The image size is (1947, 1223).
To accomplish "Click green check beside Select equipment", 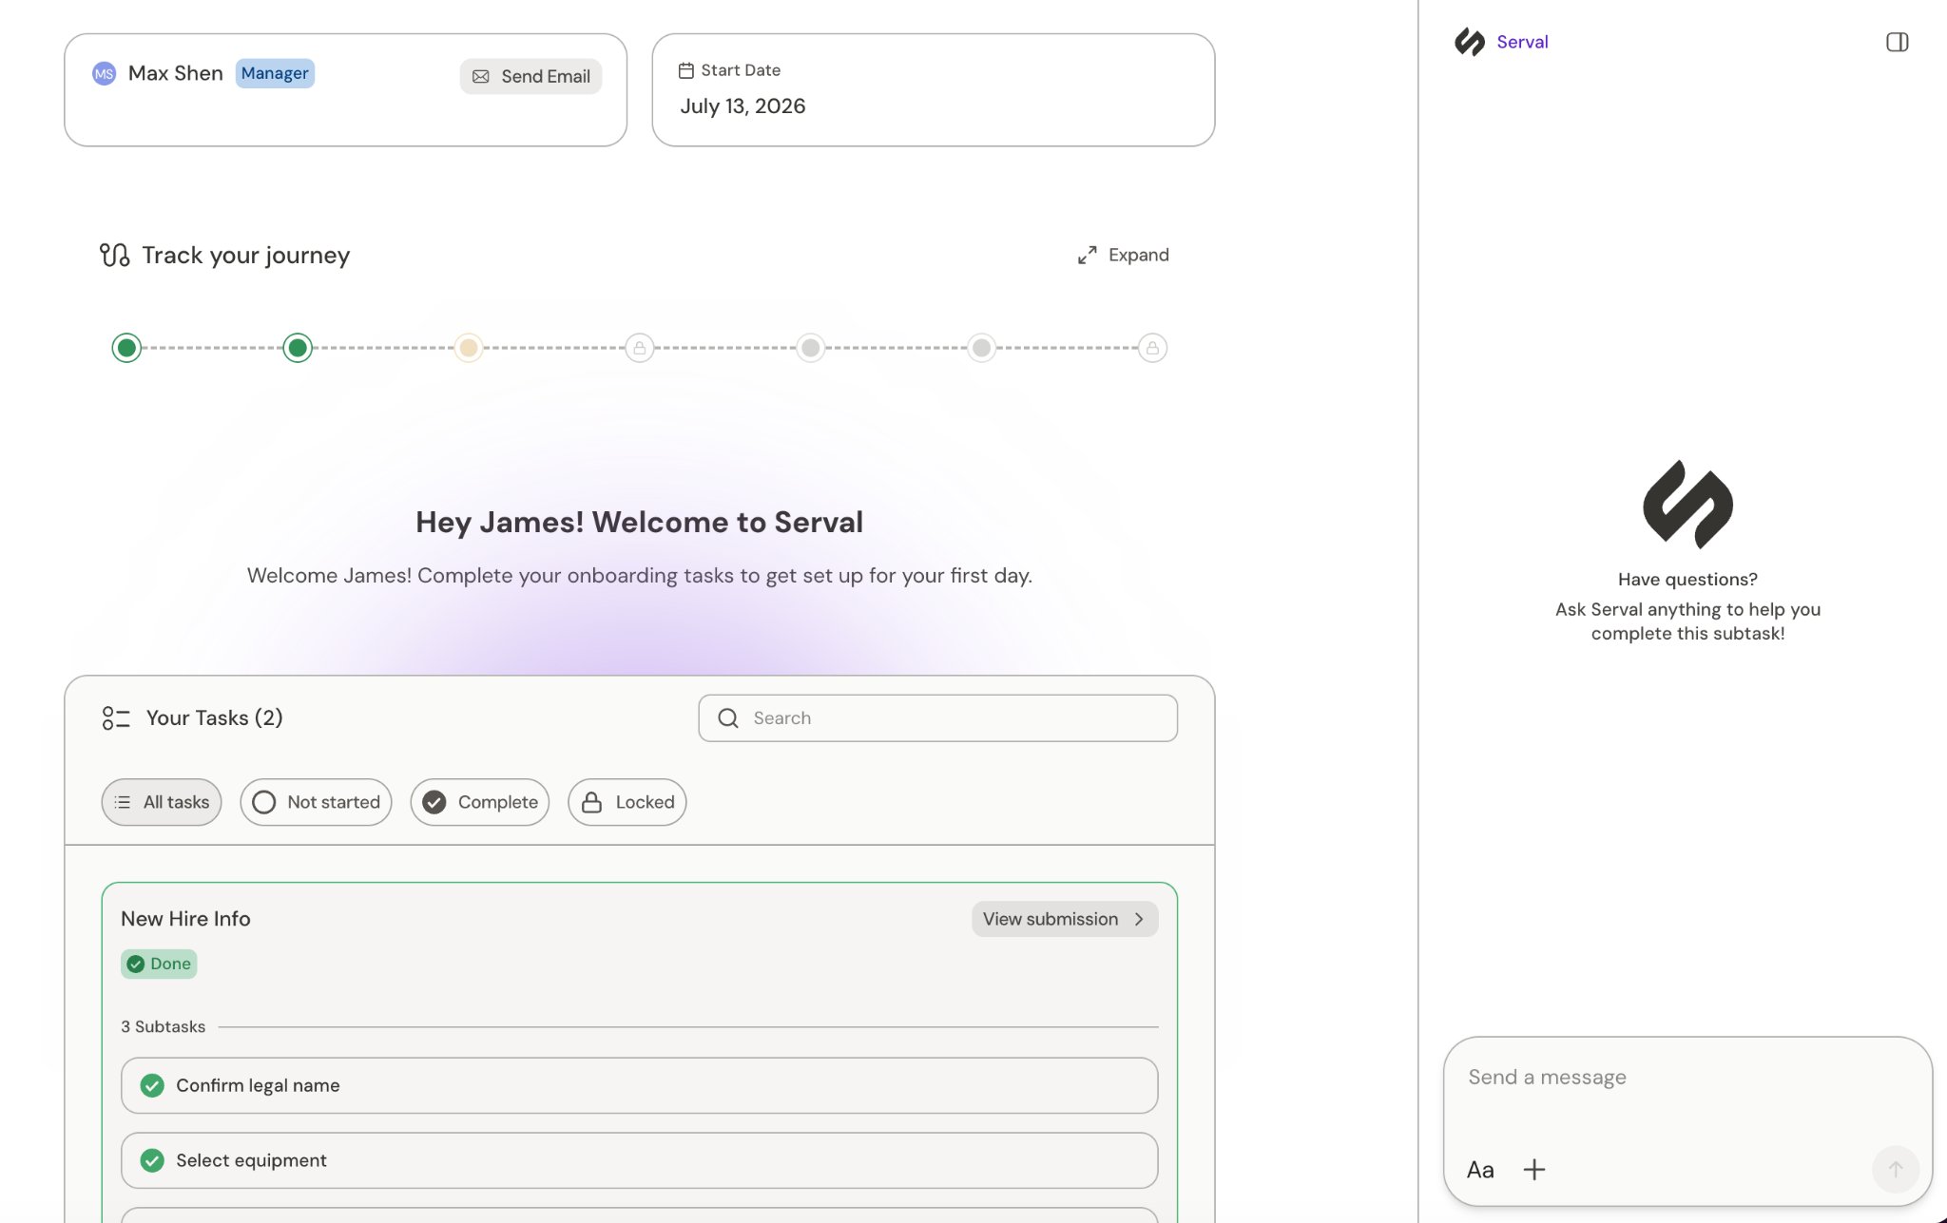I will 152,1160.
